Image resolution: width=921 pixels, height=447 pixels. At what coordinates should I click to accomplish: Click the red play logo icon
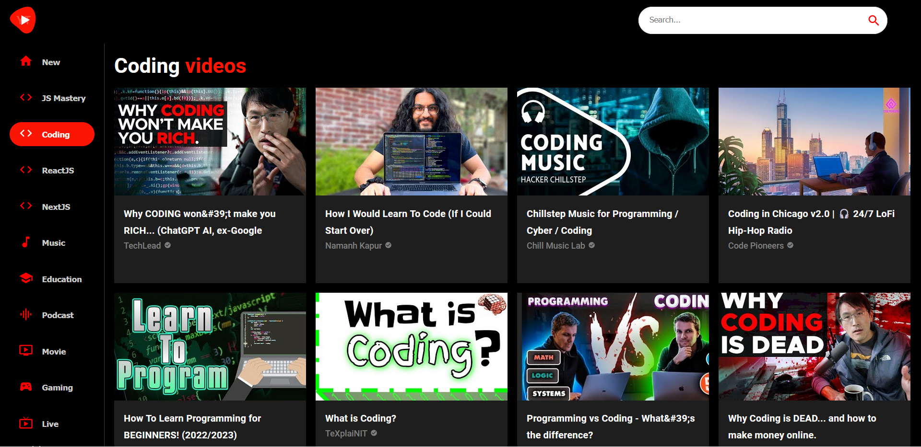point(23,20)
